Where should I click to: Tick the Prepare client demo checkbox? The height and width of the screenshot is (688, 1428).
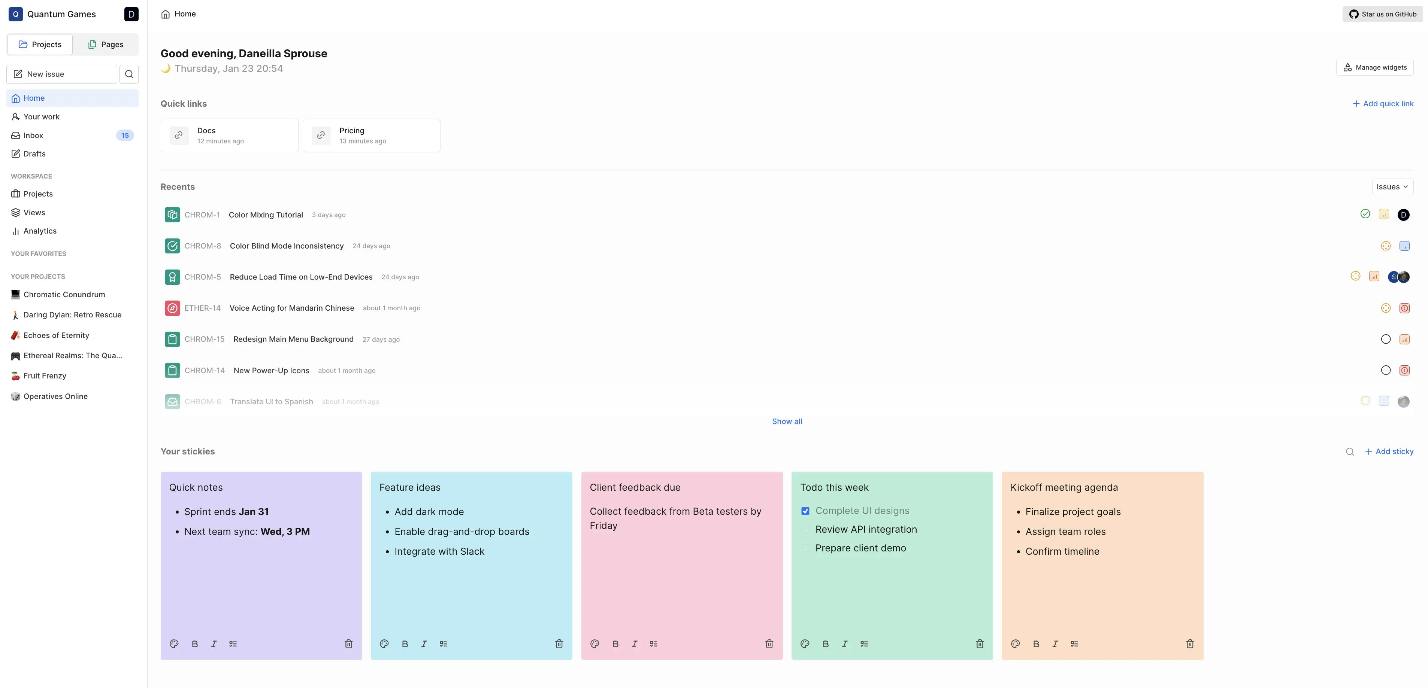point(805,548)
